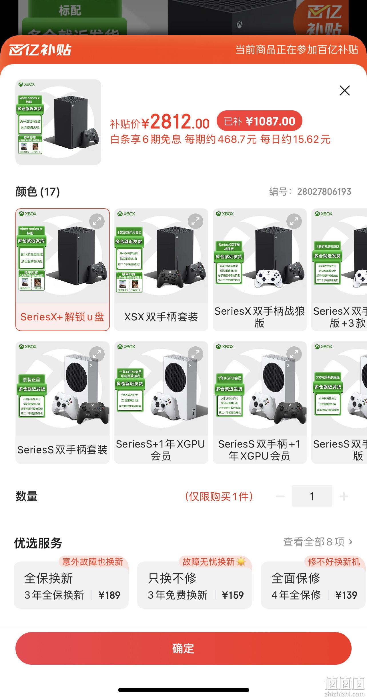Enlarge the SeriesS双手柄+1年XGPU会员 image via expand icon
The width and height of the screenshot is (367, 699).
pyautogui.click(x=294, y=354)
